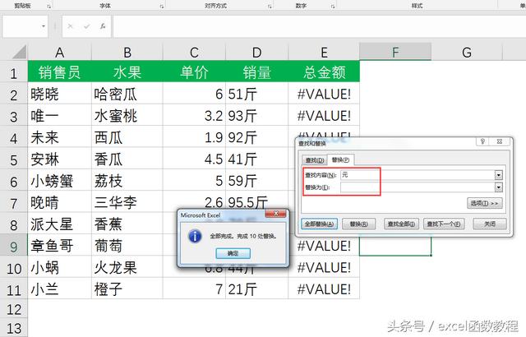The image size is (526, 337).
Task: Click the 查找内容 input field
Action: pyautogui.click(x=418, y=175)
